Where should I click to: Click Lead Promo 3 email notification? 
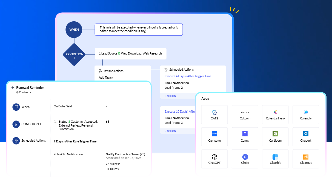click(174, 123)
